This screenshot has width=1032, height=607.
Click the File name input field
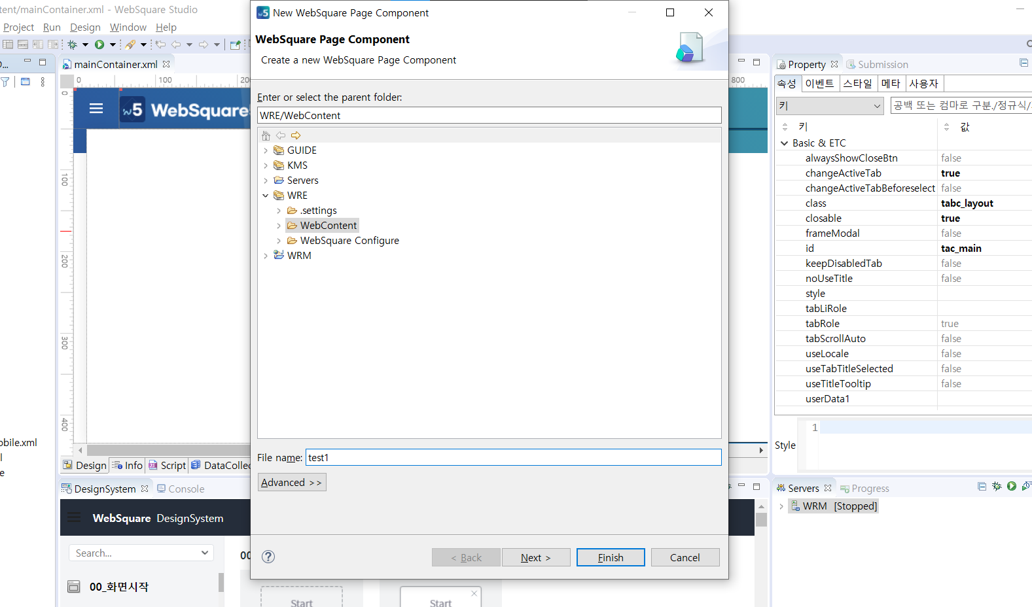[514, 457]
